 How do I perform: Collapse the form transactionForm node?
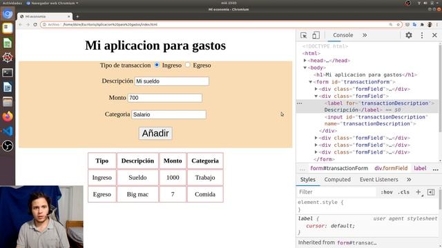click(x=311, y=82)
